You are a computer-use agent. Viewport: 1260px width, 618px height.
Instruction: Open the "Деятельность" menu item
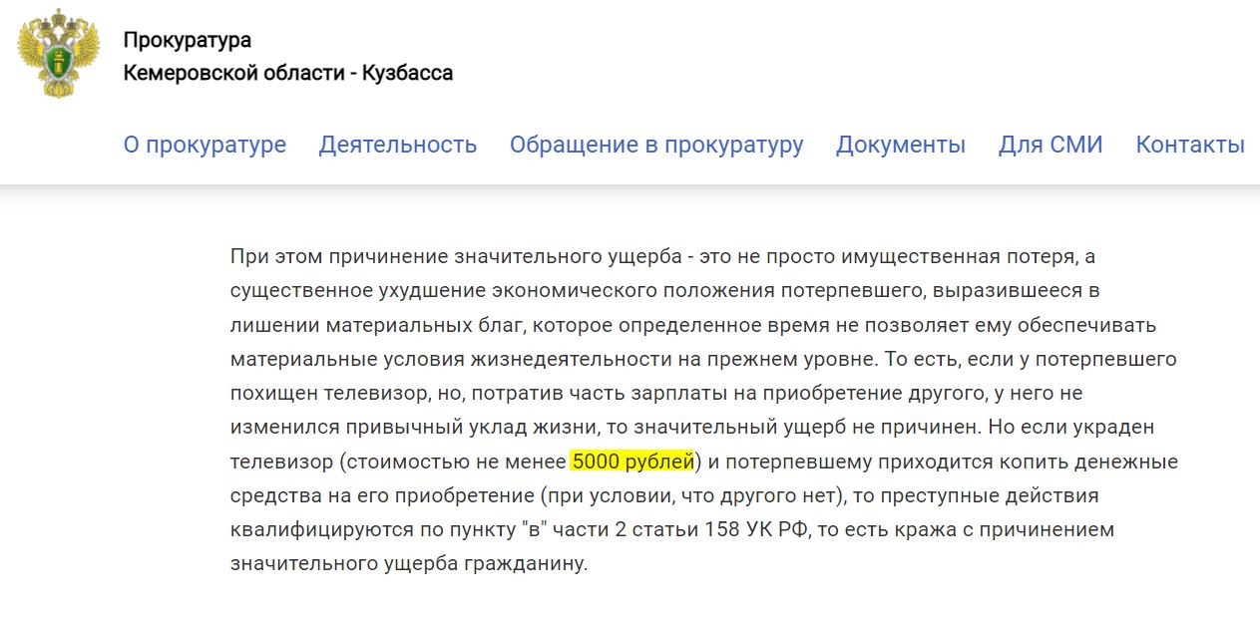click(x=398, y=145)
